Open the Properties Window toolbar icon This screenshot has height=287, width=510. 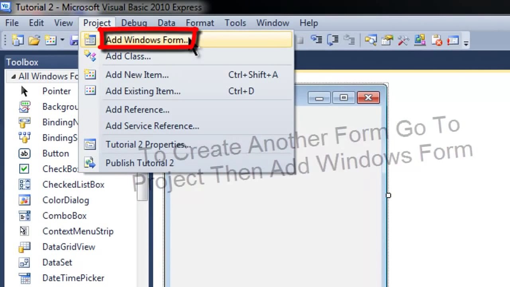coord(387,40)
